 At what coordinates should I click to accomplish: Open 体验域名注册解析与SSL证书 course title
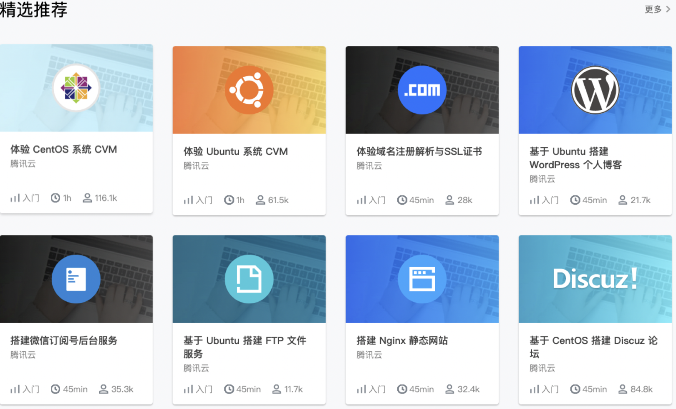(x=419, y=151)
